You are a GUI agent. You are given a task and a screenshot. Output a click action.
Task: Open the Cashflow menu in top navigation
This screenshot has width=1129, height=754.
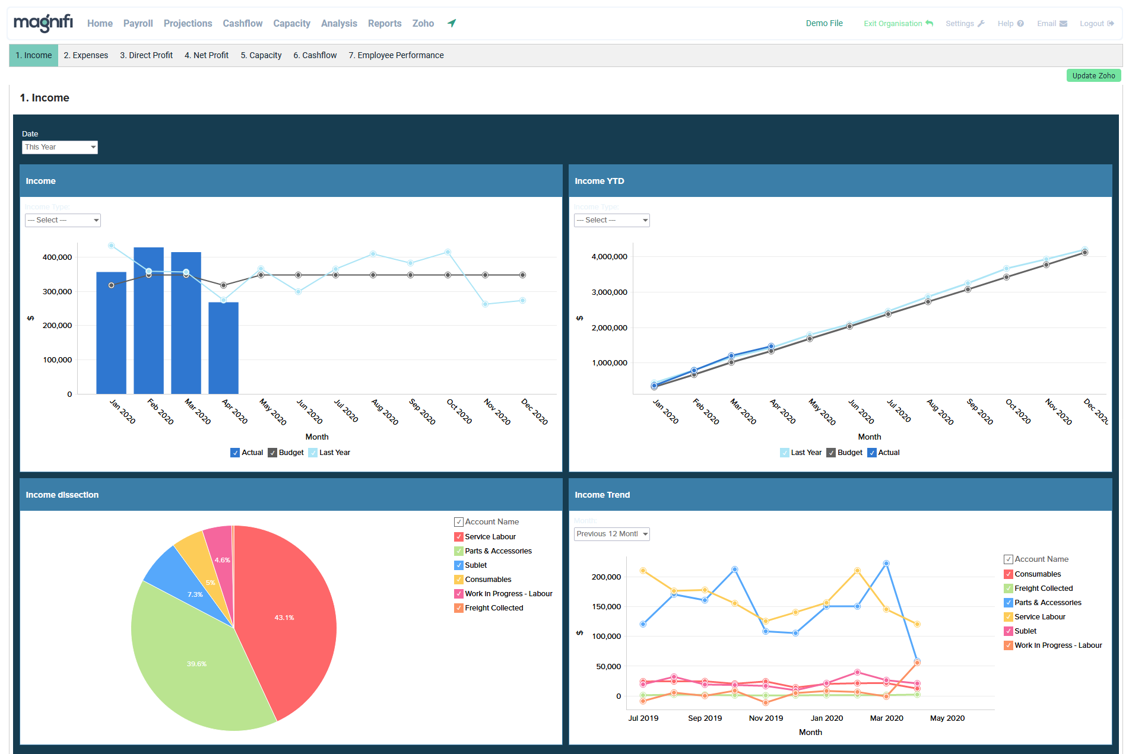[x=242, y=23]
